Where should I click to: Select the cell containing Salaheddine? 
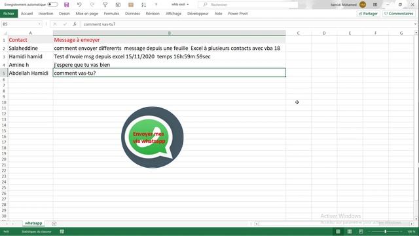[x=31, y=48]
